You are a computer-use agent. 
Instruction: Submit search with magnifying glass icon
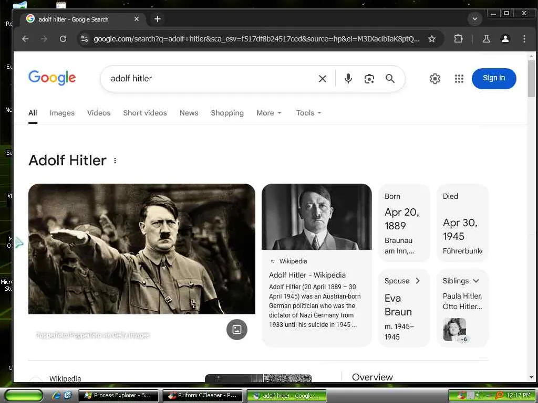click(x=390, y=79)
